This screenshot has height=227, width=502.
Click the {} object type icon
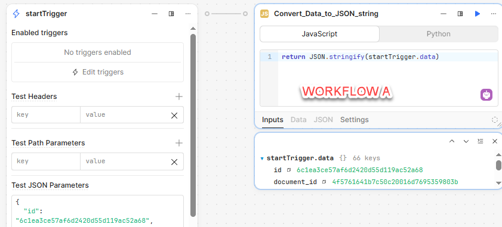pos(343,158)
